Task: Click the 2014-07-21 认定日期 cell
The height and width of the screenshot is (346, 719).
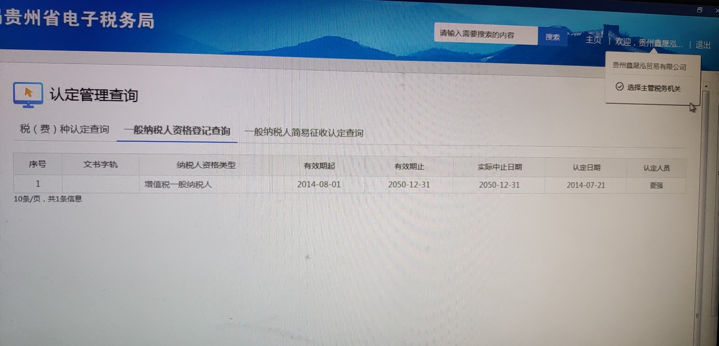Action: 586,185
